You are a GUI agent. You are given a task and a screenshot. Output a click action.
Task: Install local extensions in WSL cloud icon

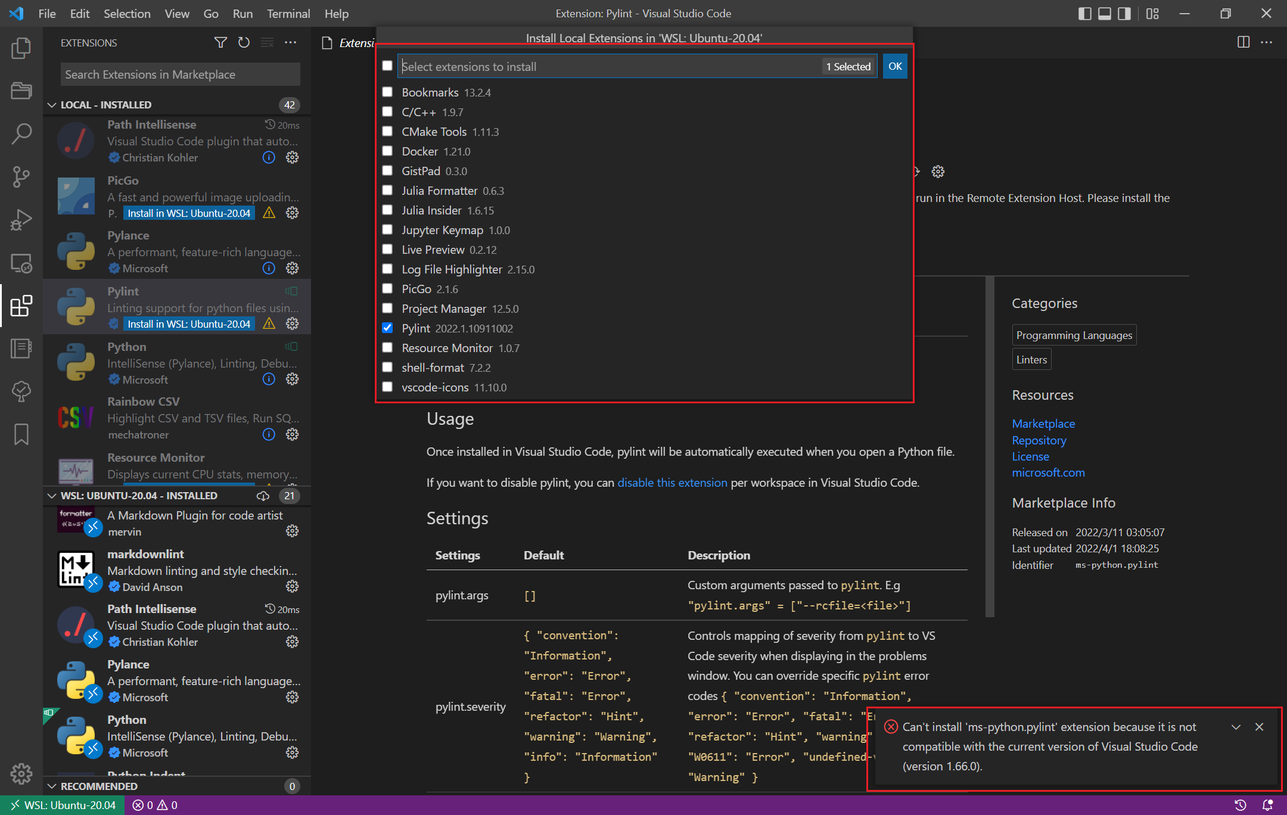coord(263,496)
